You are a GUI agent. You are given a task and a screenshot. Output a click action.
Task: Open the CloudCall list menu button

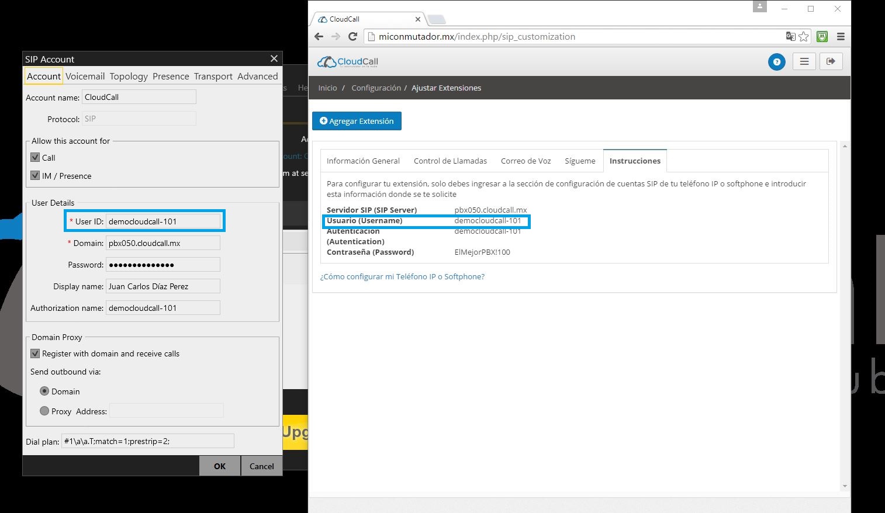tap(804, 61)
